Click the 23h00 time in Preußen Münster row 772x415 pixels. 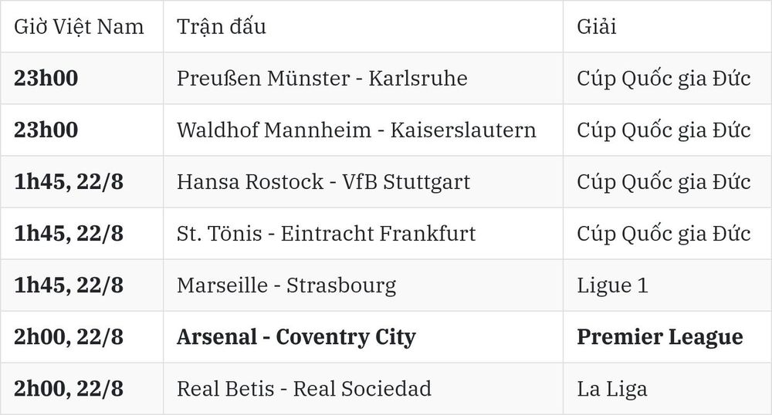[x=46, y=78]
